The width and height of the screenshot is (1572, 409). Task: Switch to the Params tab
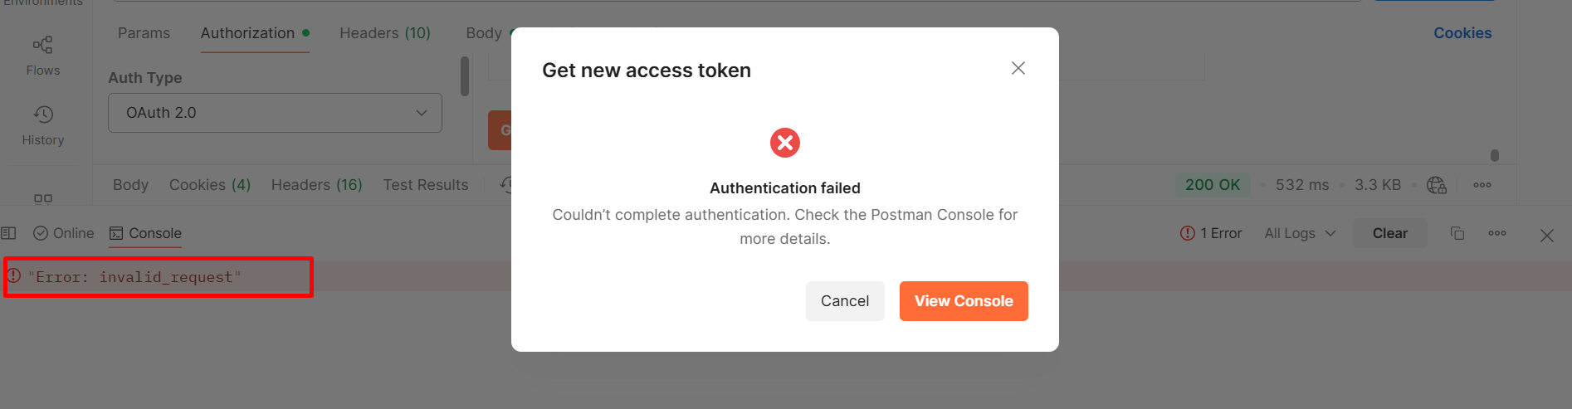point(144,33)
